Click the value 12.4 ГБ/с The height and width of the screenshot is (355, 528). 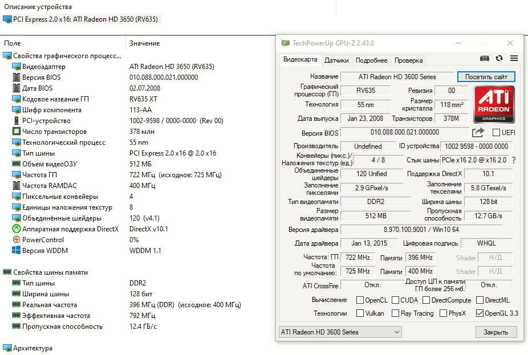click(143, 326)
